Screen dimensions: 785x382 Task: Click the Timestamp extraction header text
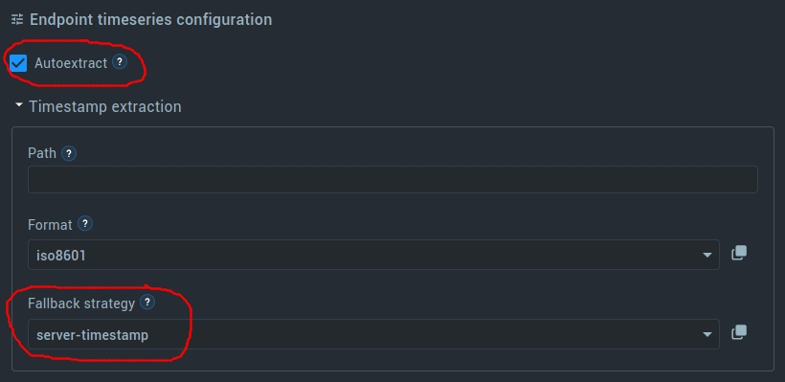coord(105,106)
